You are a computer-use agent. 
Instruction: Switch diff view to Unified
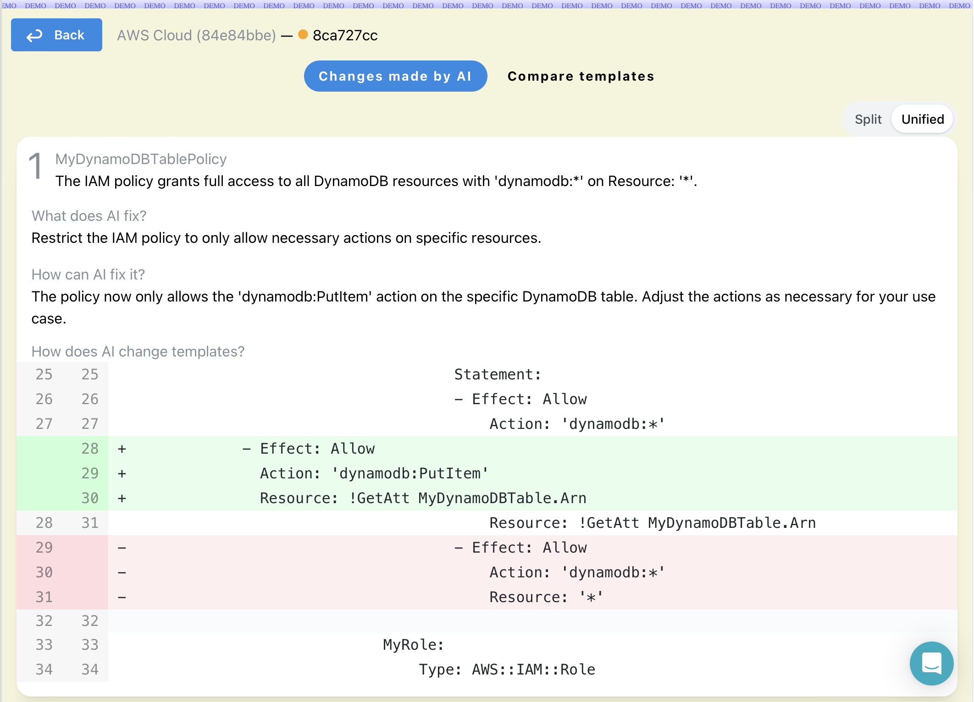(922, 119)
